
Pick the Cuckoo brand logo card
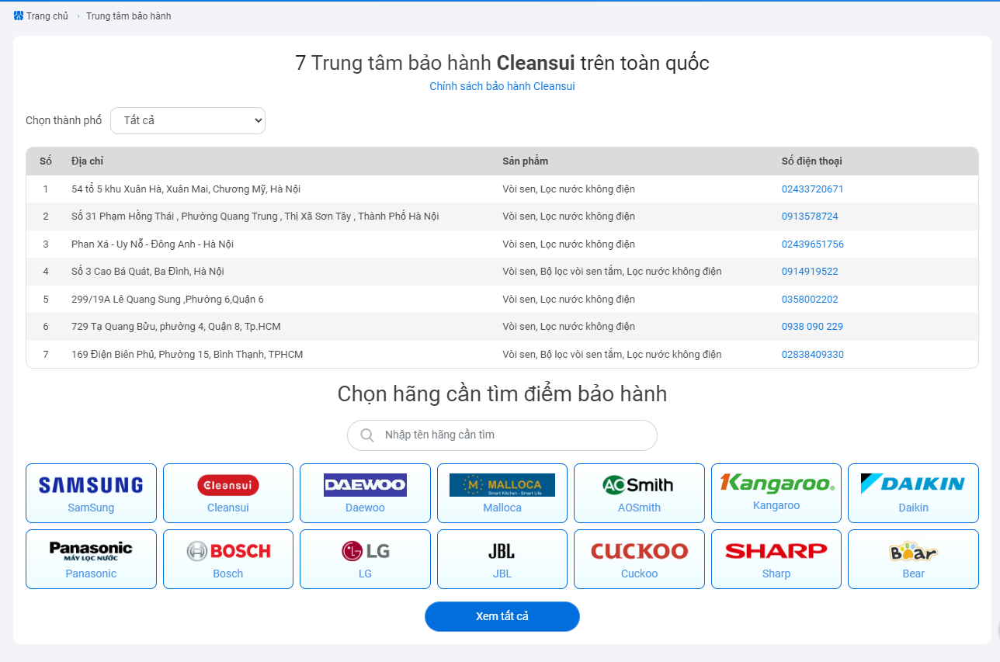(639, 560)
